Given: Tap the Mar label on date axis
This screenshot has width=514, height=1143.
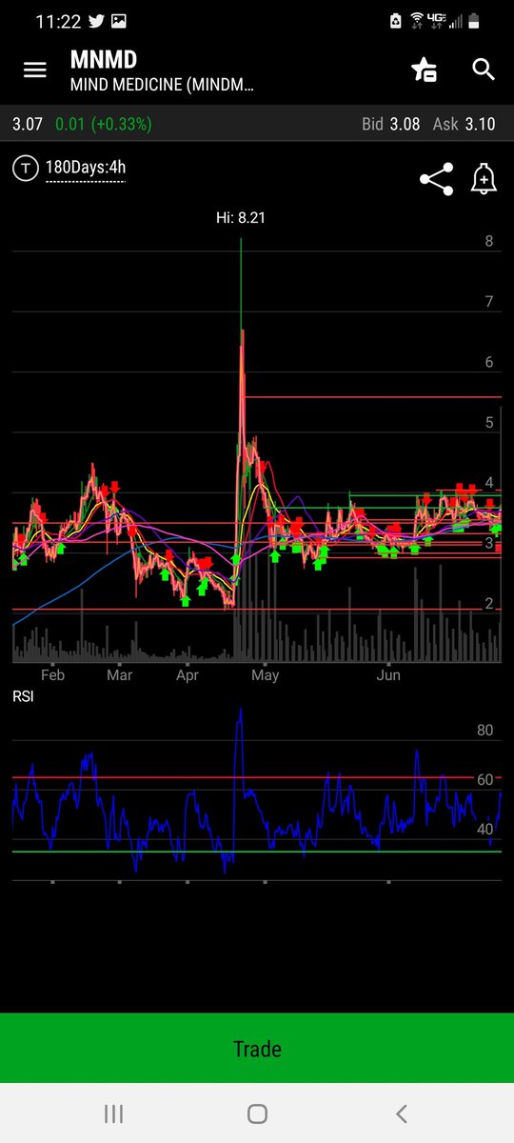Looking at the screenshot, I should (x=119, y=675).
